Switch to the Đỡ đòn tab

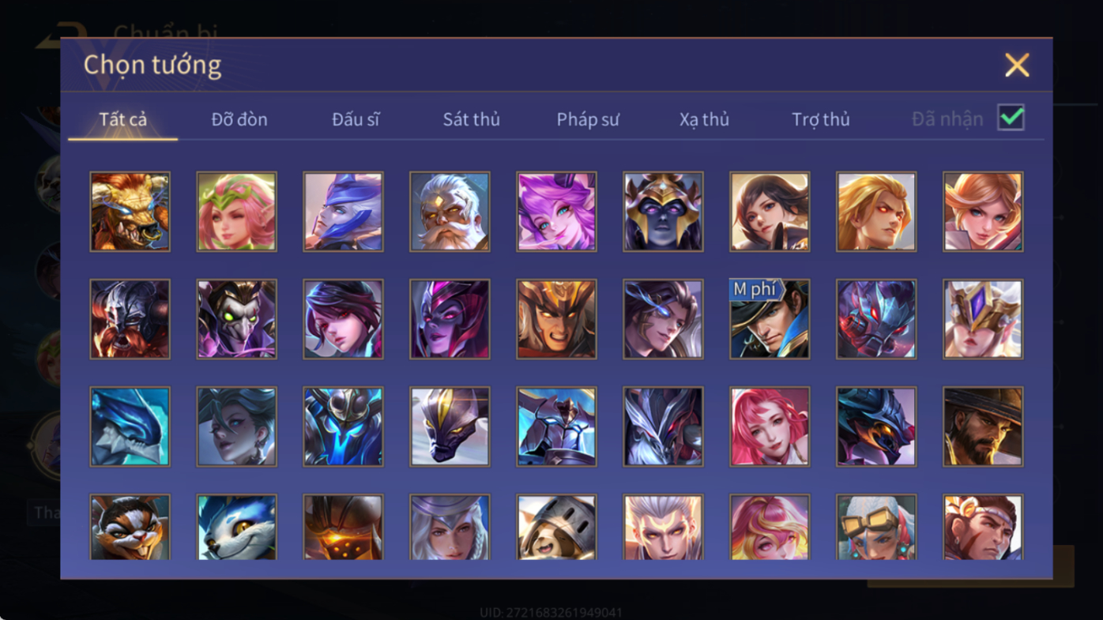[239, 119]
